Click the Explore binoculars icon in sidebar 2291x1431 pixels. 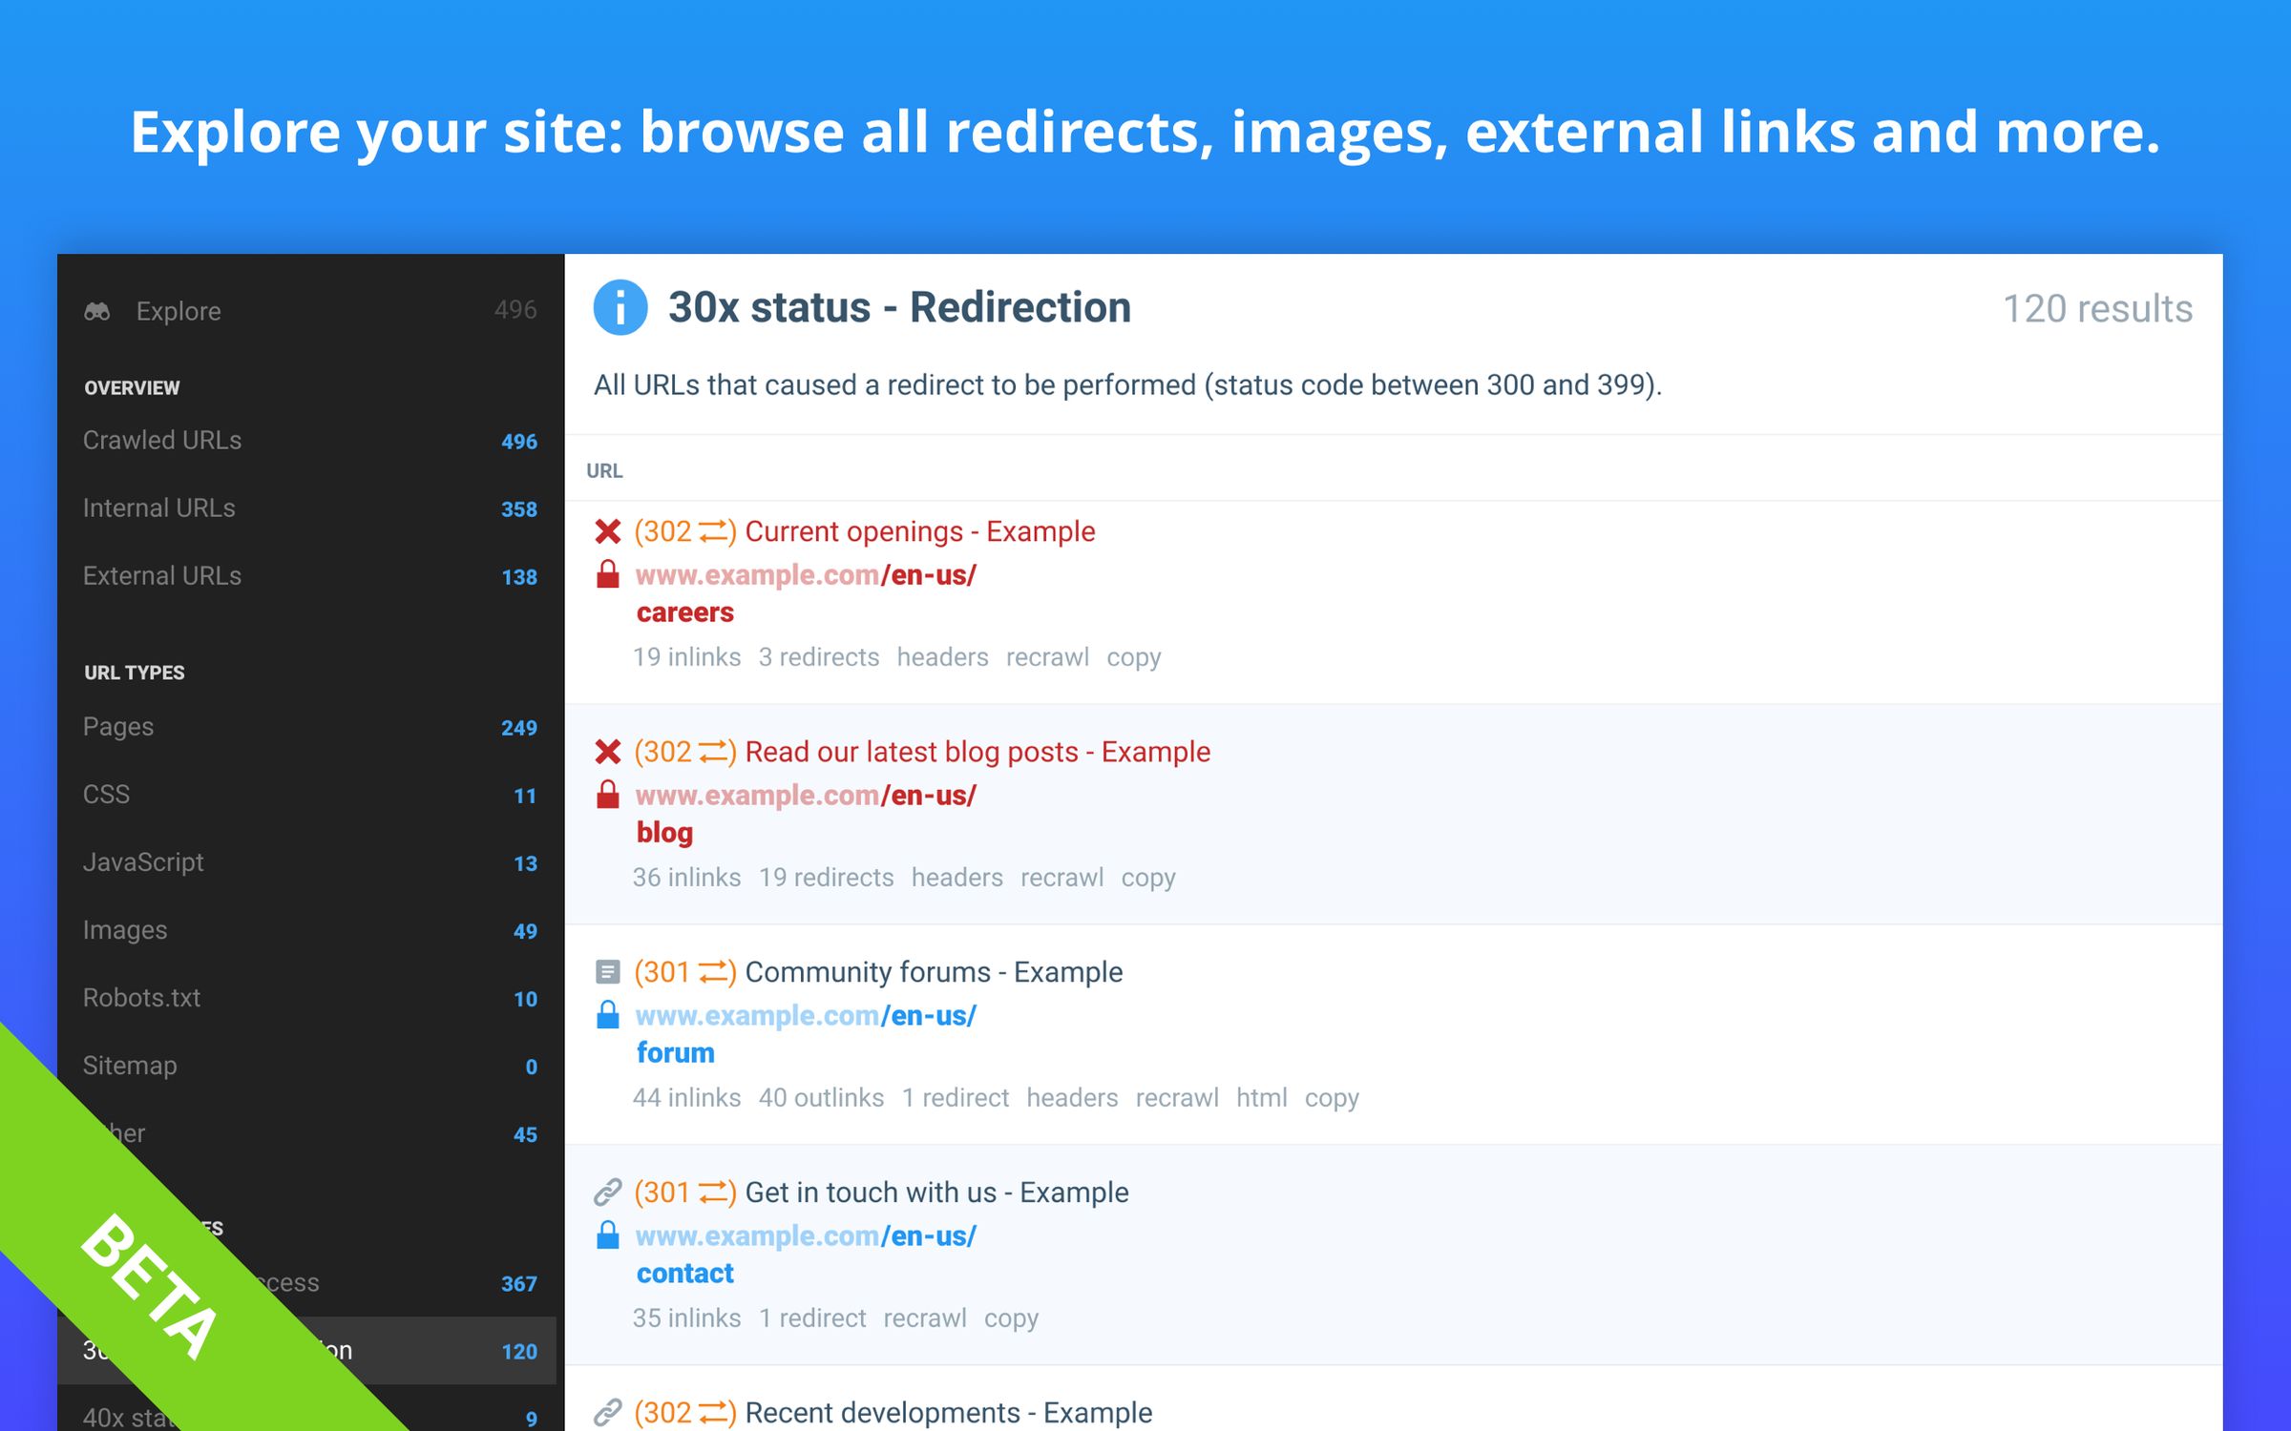click(x=99, y=308)
